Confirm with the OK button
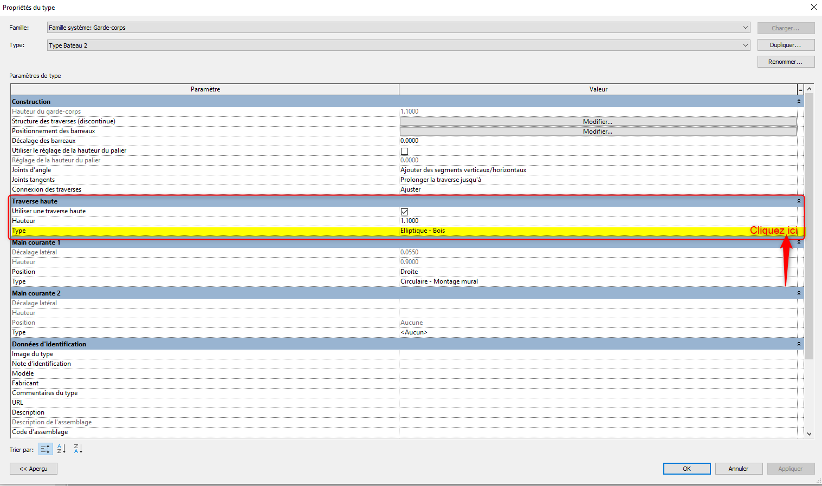The image size is (822, 486). [687, 469]
